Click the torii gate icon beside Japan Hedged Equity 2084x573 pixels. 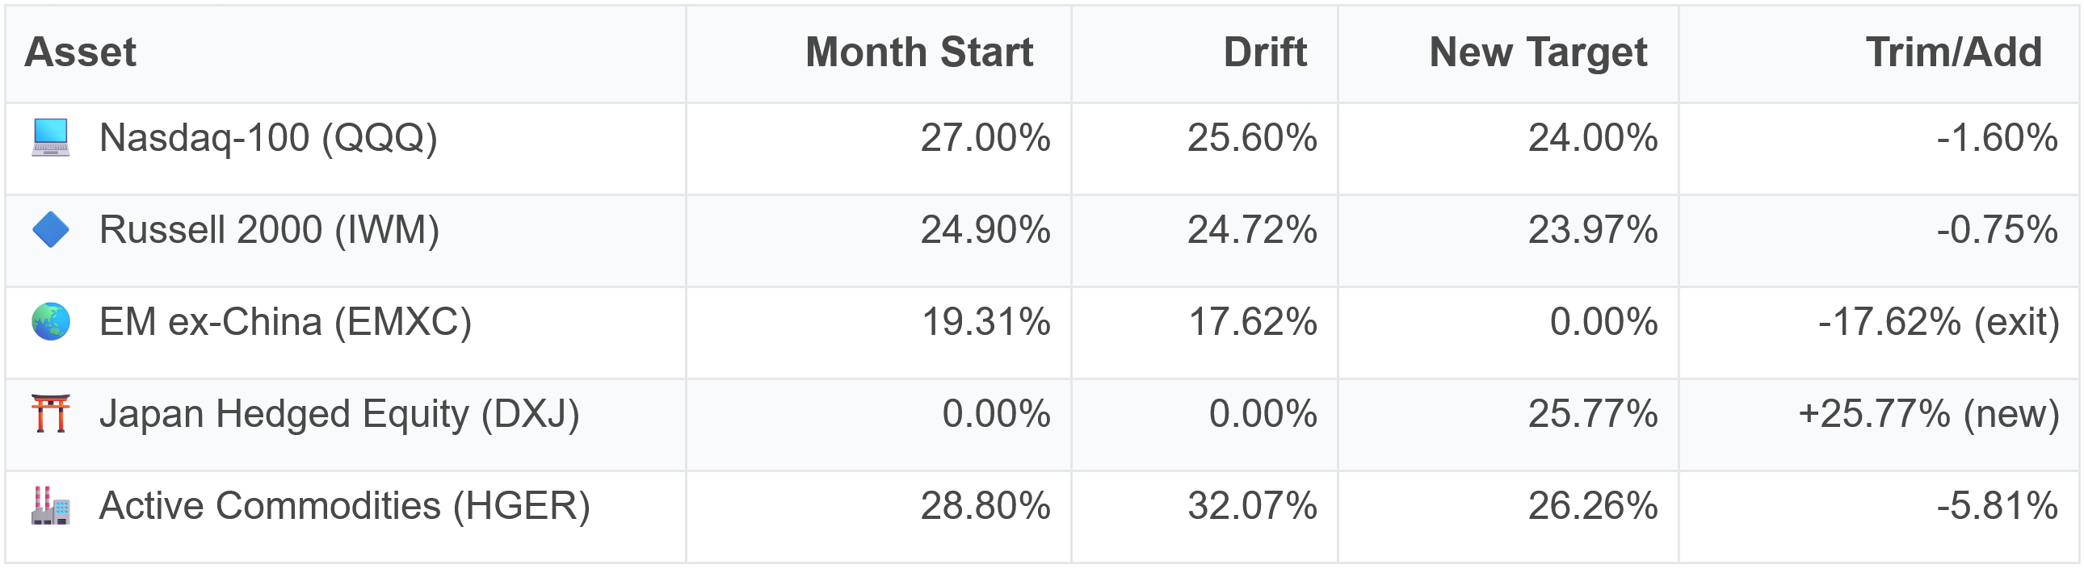[51, 414]
